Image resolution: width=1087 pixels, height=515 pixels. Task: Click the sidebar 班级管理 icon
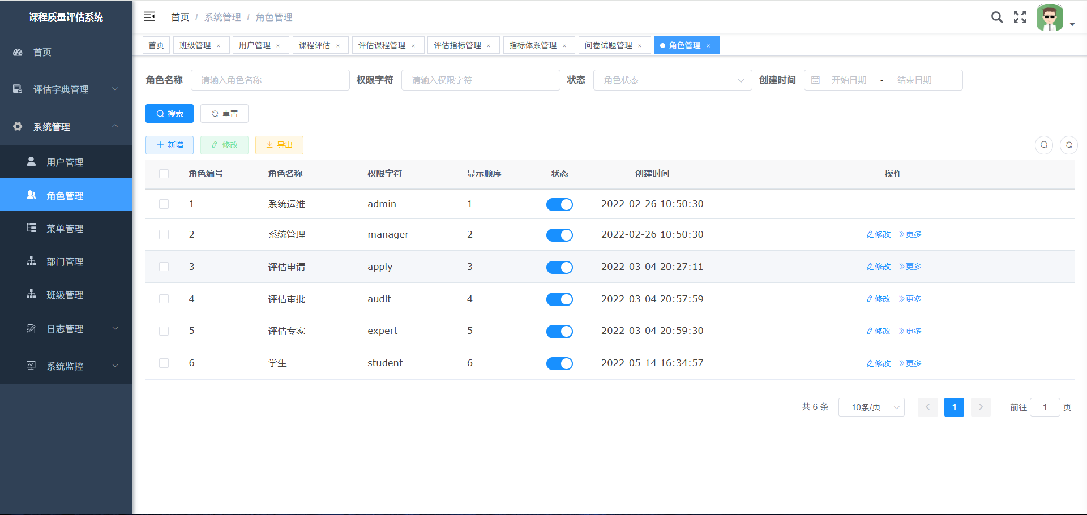click(x=31, y=294)
